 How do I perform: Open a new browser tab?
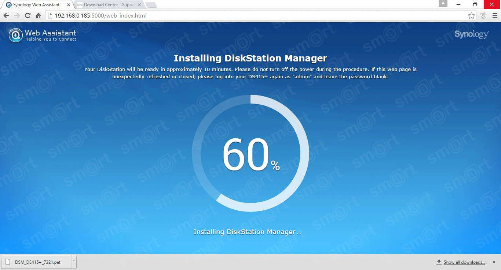pyautogui.click(x=151, y=5)
